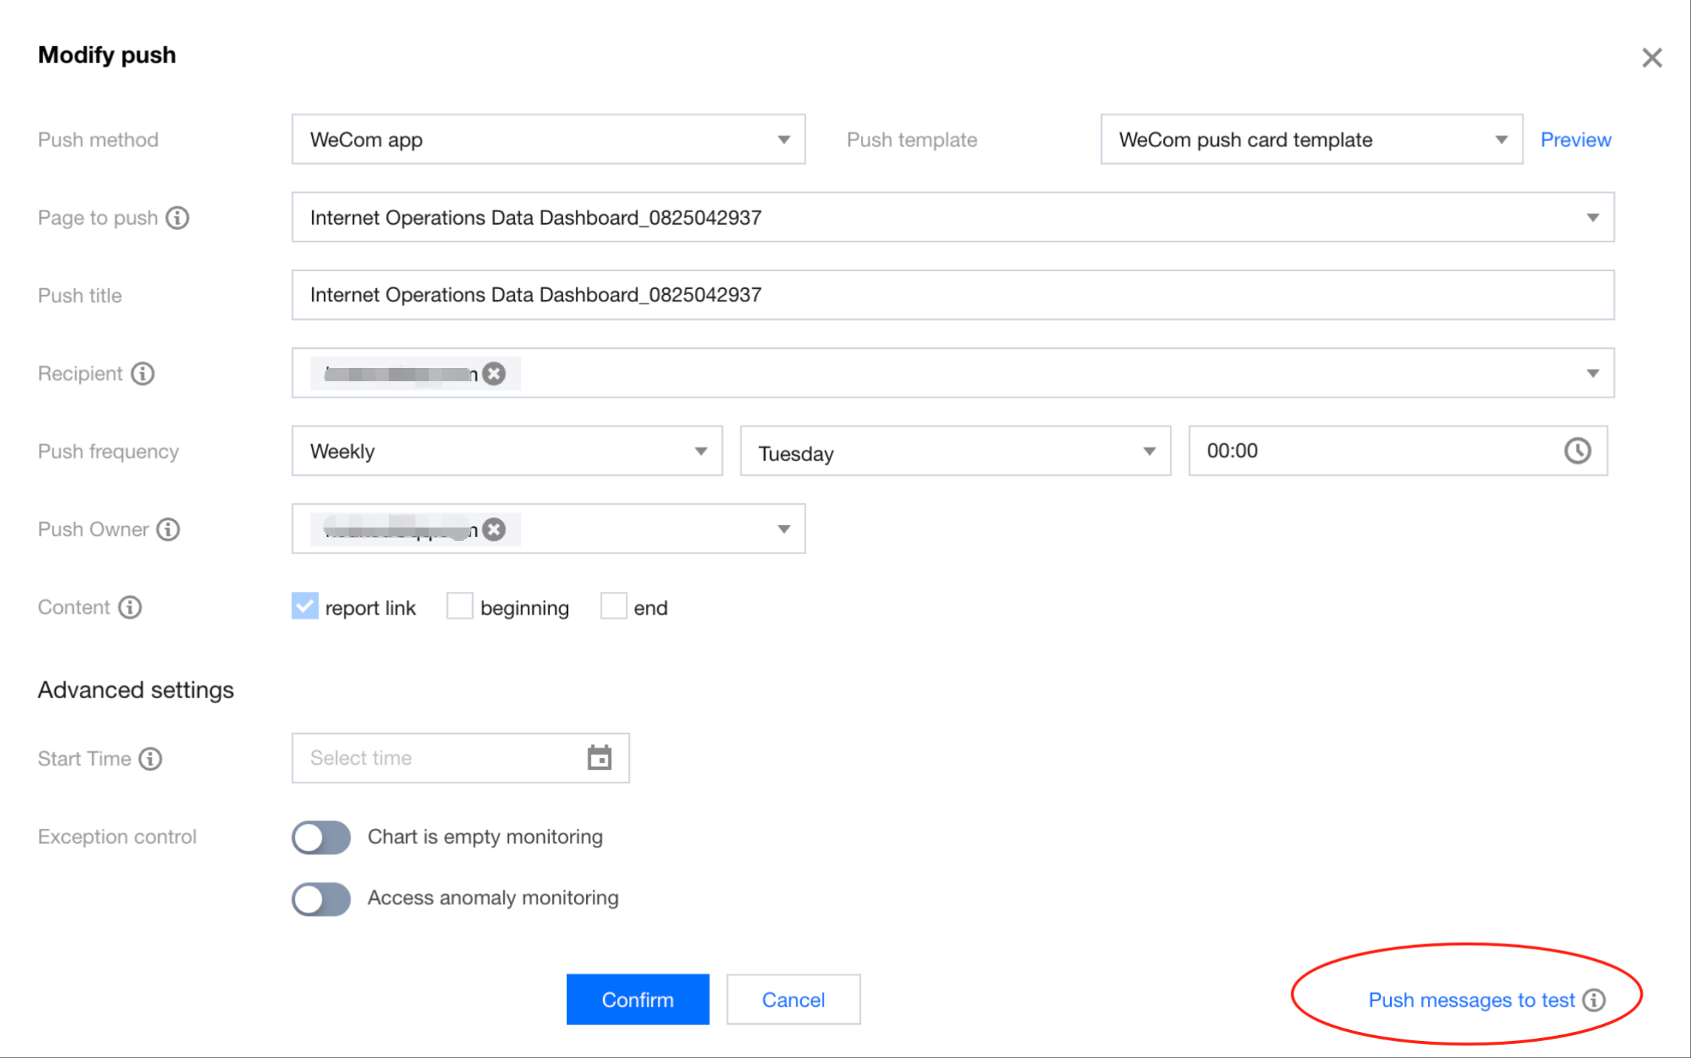Open the Tuesday day dropdown
The image size is (1691, 1058).
[x=955, y=451]
